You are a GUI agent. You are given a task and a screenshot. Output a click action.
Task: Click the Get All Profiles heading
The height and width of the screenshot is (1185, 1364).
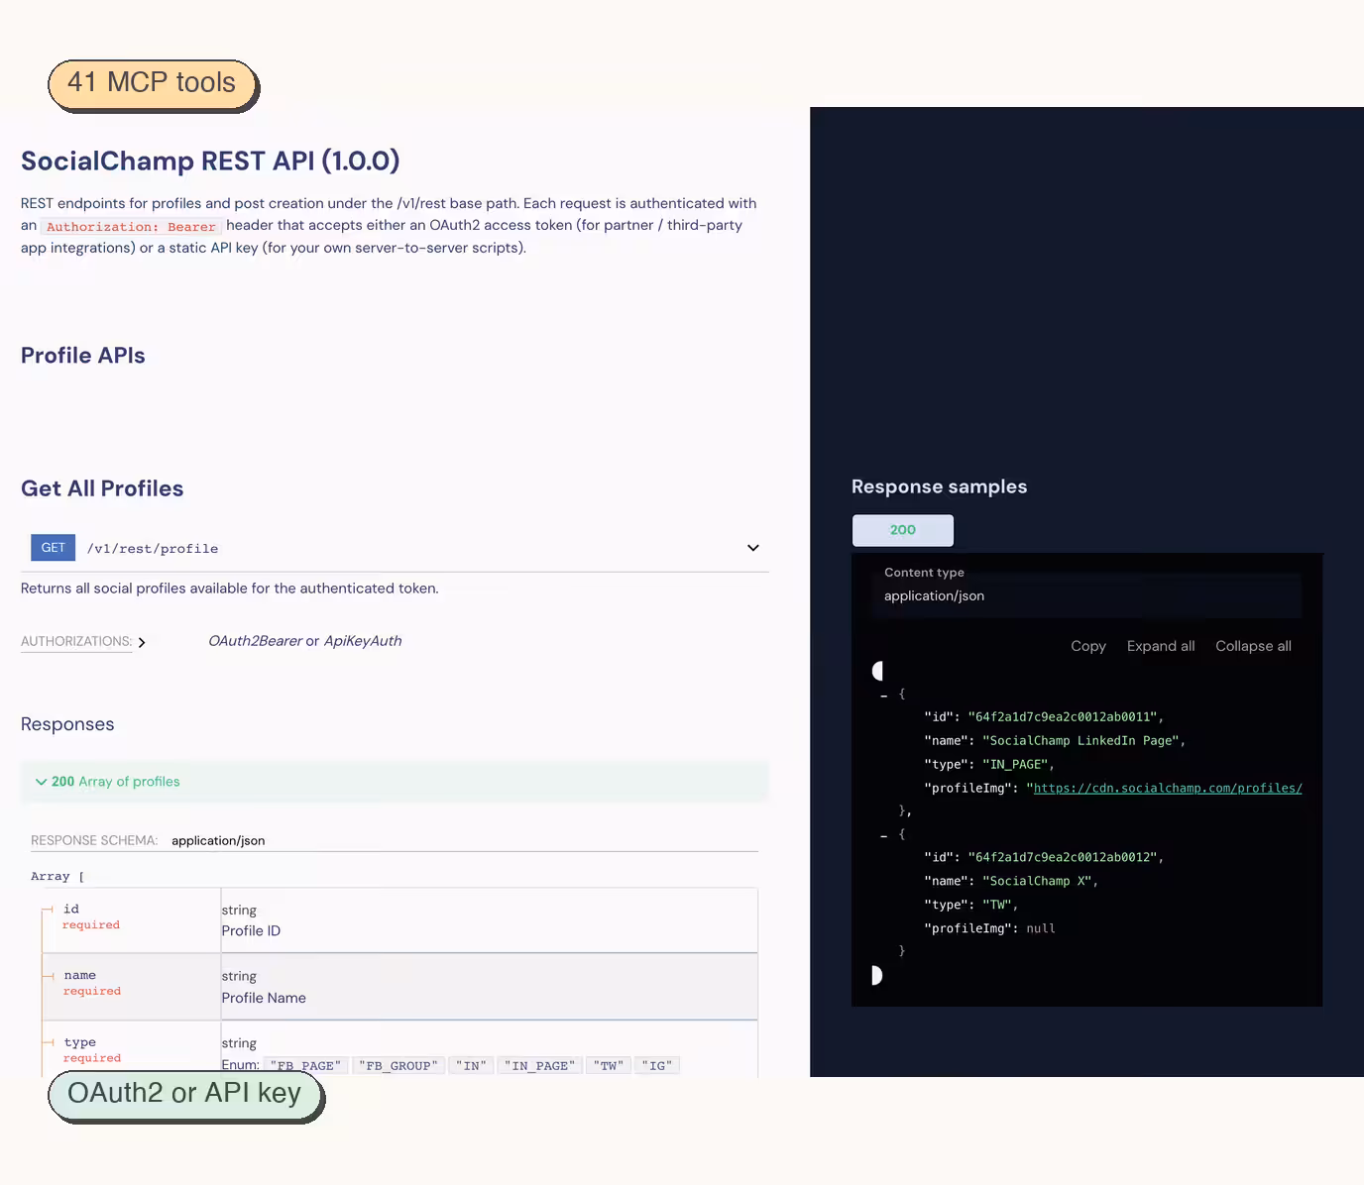102,488
